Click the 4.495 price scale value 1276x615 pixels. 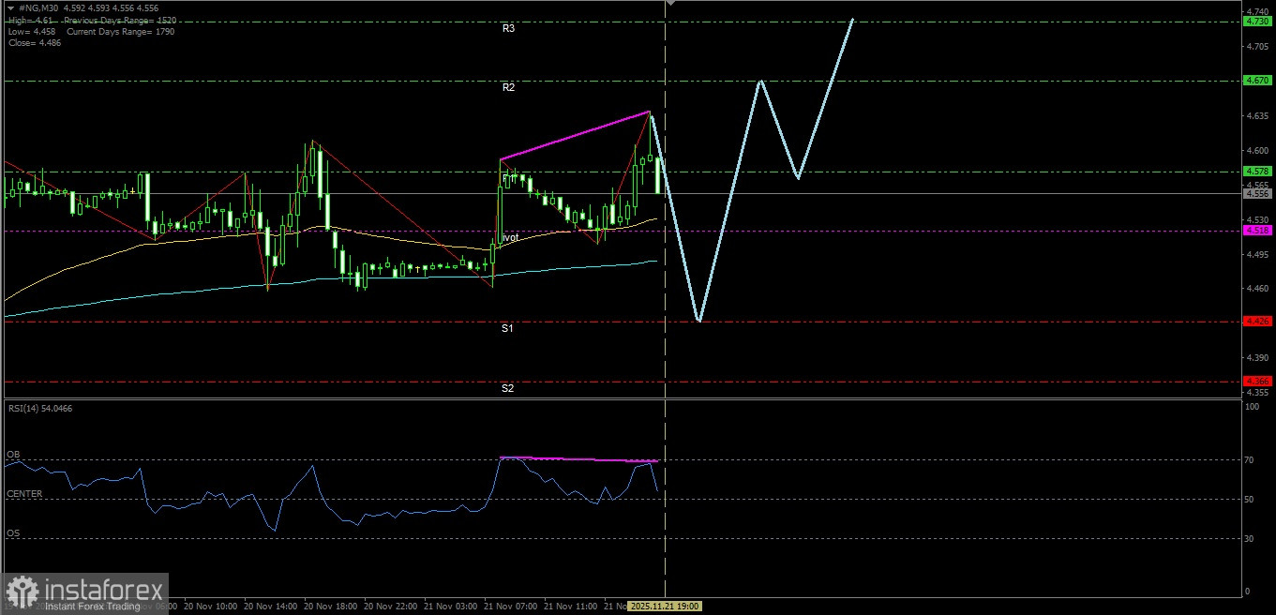(x=1257, y=254)
